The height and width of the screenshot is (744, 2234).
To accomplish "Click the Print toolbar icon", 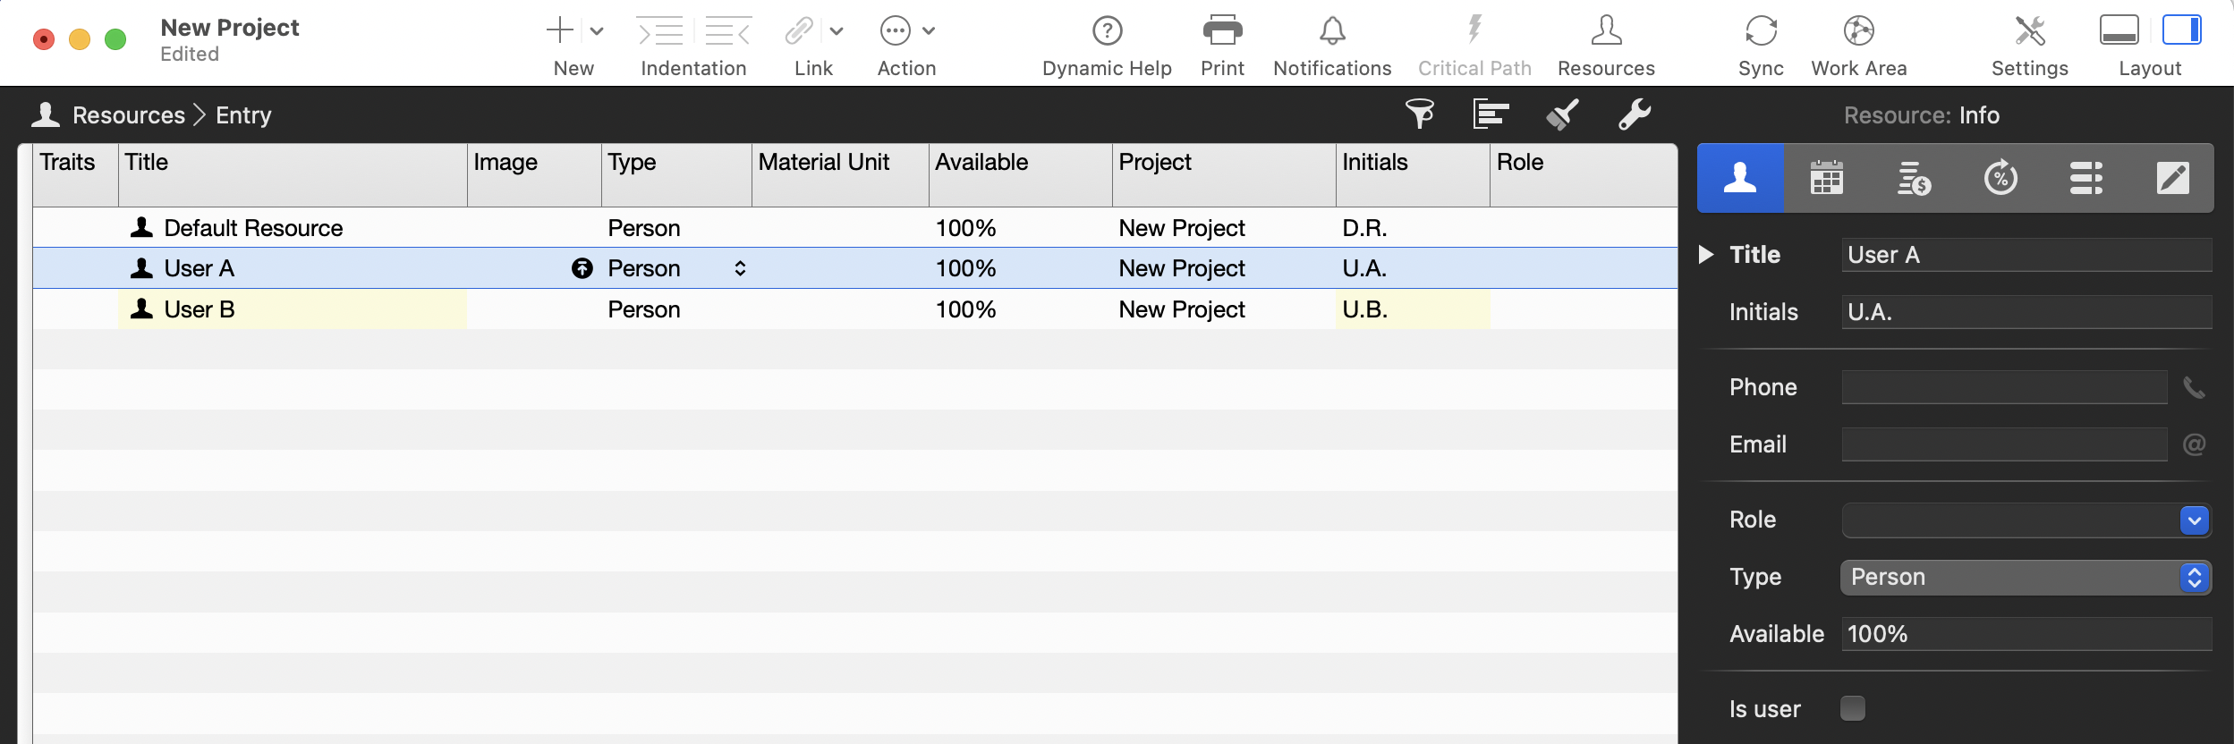I will pyautogui.click(x=1222, y=31).
